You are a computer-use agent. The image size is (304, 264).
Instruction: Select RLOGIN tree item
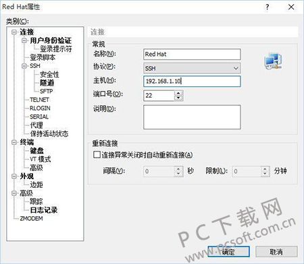coord(40,108)
